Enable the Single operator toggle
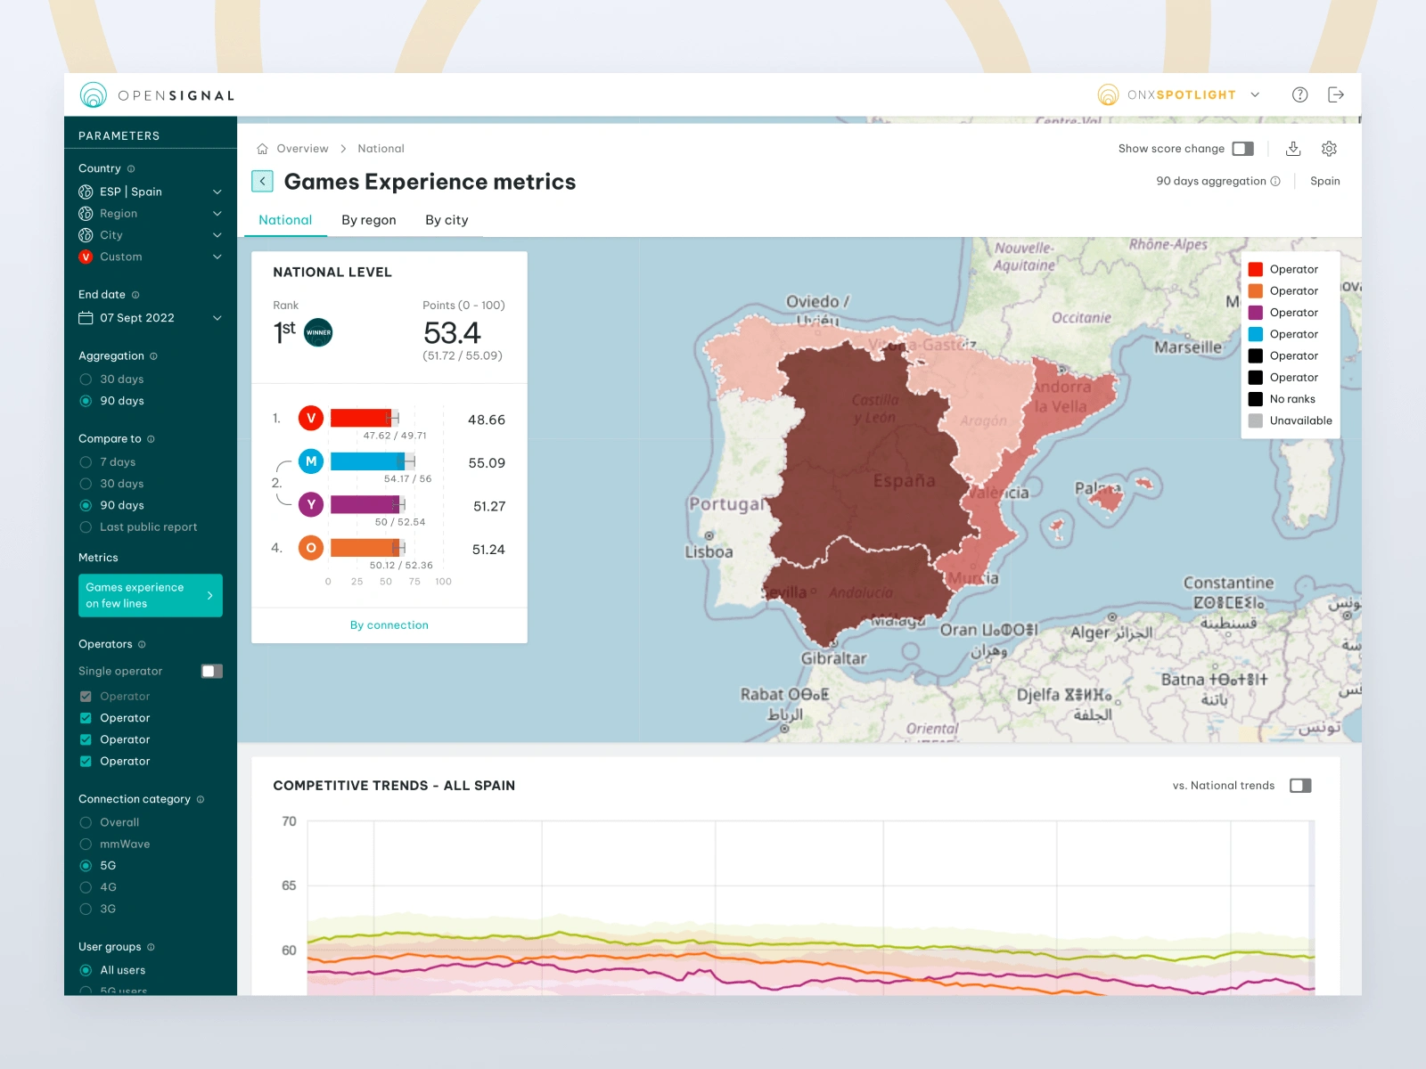This screenshot has width=1426, height=1069. click(211, 671)
